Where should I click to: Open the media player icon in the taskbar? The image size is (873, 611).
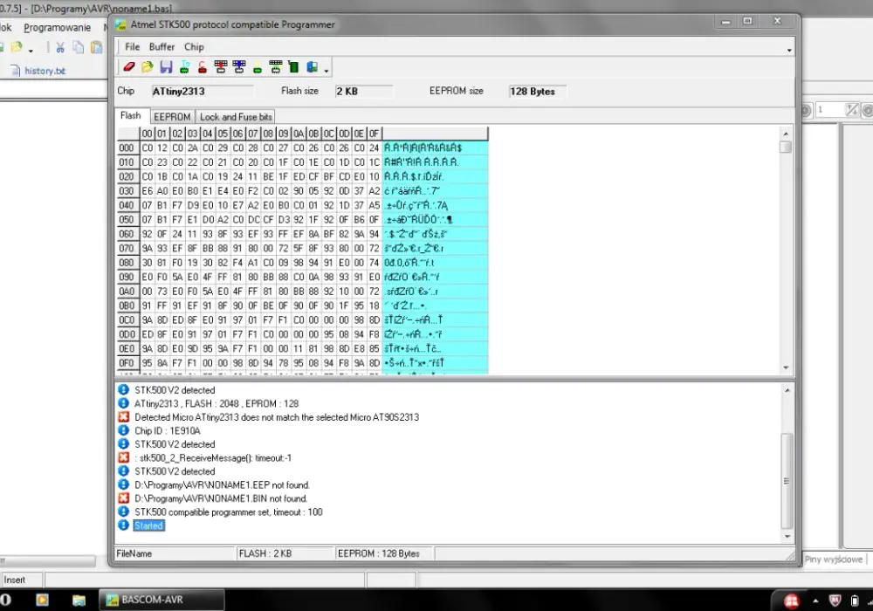pos(42,600)
